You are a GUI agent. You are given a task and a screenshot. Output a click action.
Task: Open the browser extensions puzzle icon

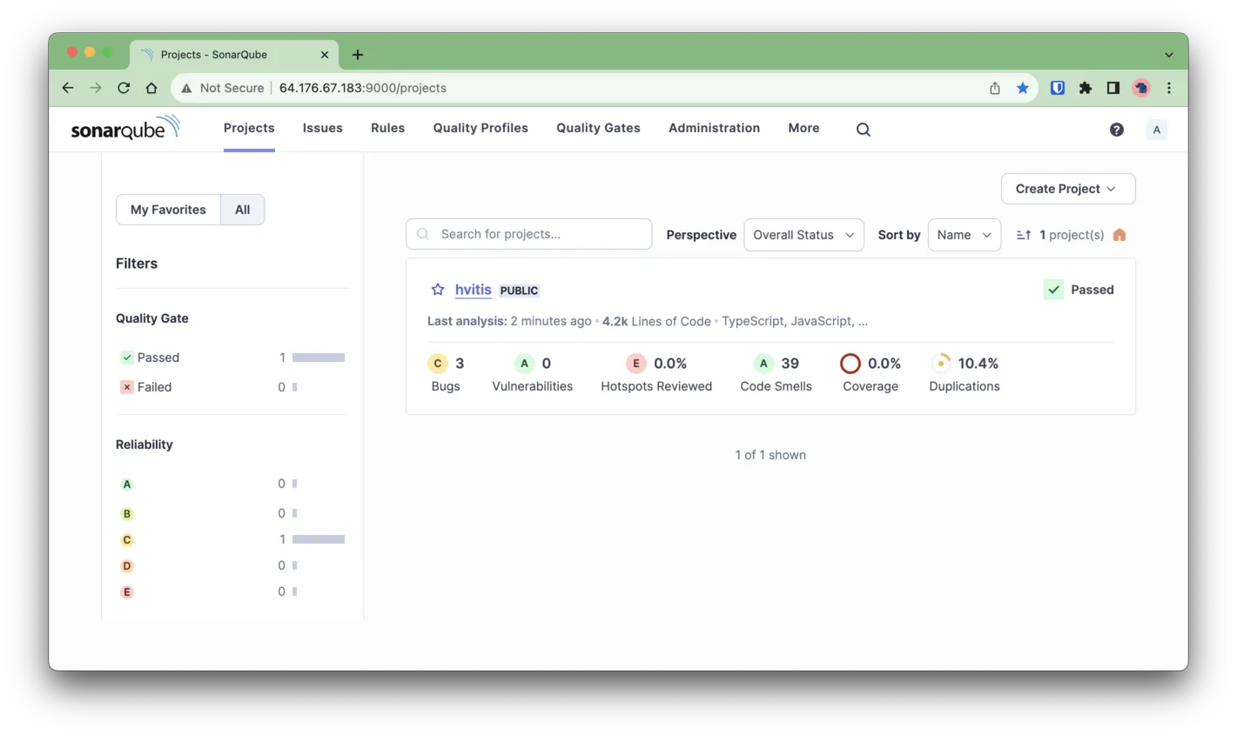(1086, 88)
